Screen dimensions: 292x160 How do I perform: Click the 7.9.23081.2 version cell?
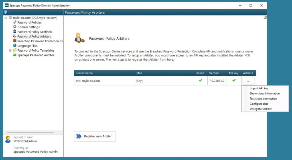point(217,81)
